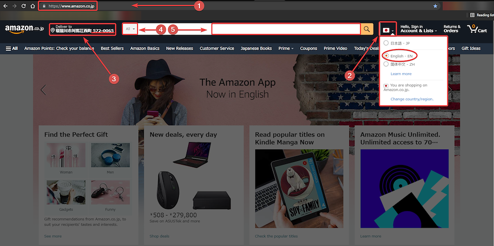Open Customer Service nav item
Screen dimensions: 494x246
click(x=217, y=49)
